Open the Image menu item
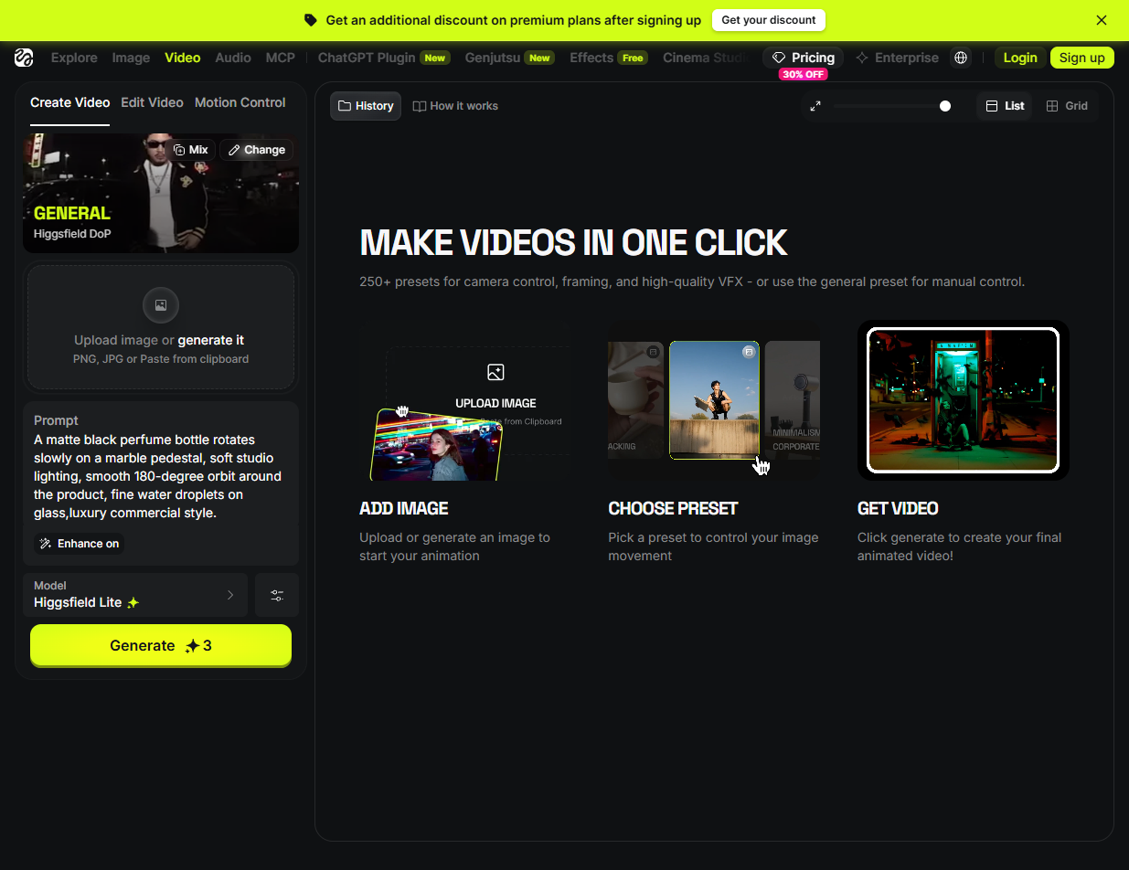 tap(131, 58)
